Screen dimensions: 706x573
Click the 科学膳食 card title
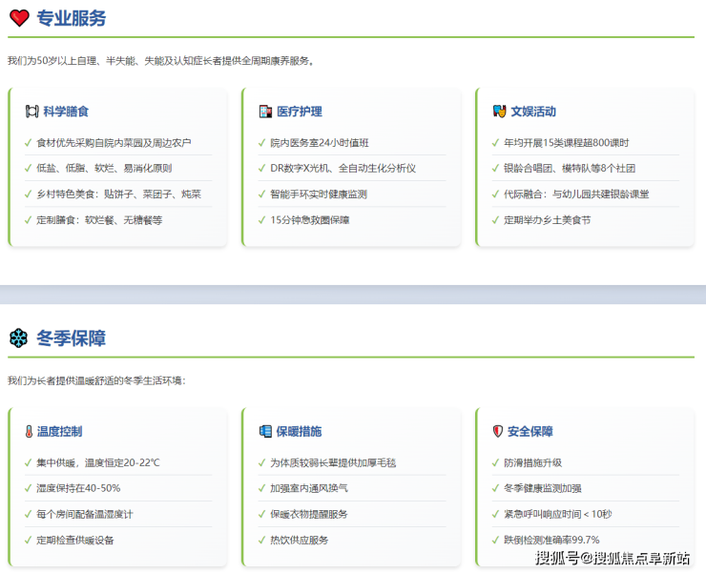pos(66,112)
